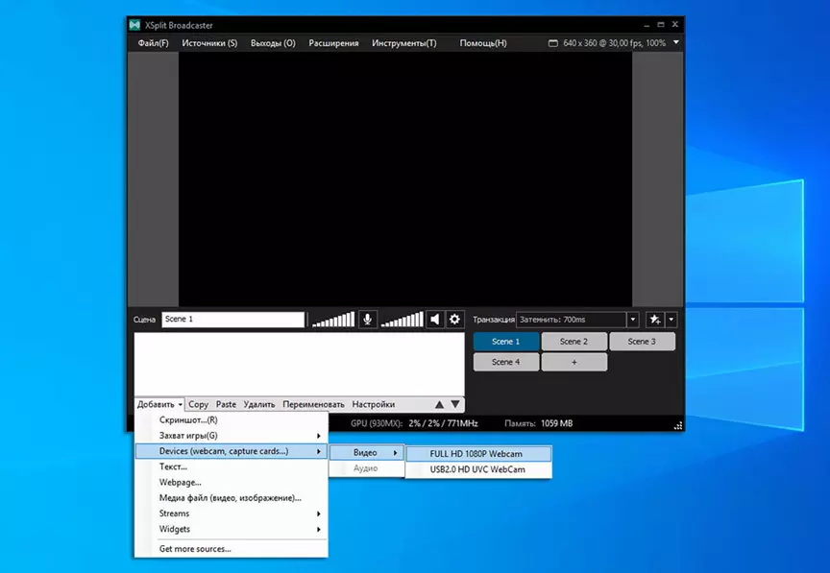Move source down with the down arrow
Viewport: 830px width, 573px height.
455,405
